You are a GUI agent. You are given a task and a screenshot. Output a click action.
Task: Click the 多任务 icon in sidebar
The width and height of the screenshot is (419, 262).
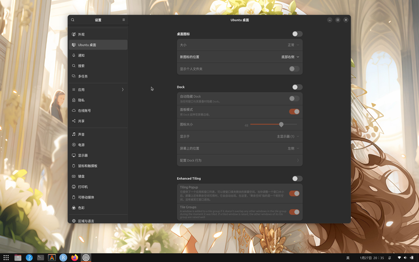pos(74,76)
